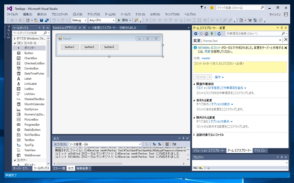This screenshot has width=294, height=183.
Task: Expand the All Windows Forms toolbox group
Action: pyautogui.click(x=15, y=39)
